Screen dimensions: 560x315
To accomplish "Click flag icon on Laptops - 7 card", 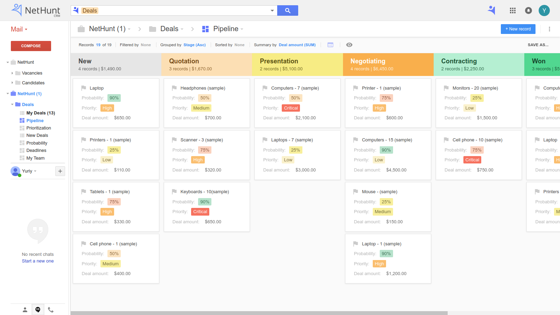I will 265,140.
